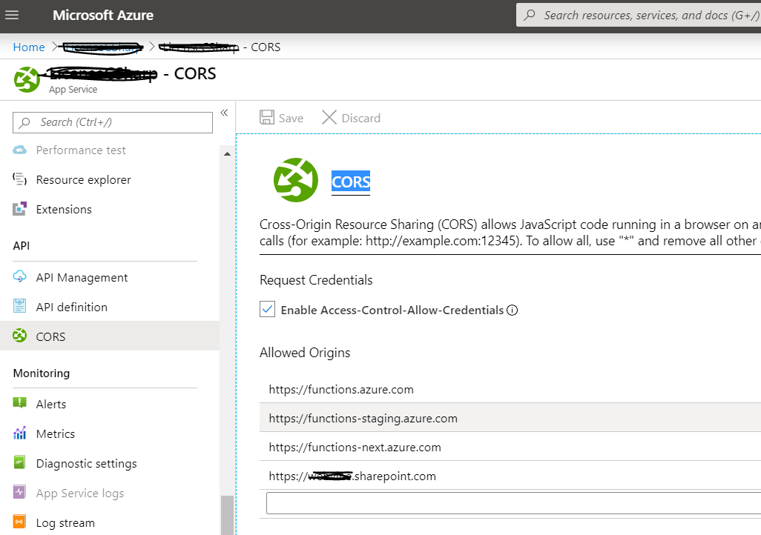Click the Metrics chart icon
Screen dimensions: 761x535
pos(20,433)
